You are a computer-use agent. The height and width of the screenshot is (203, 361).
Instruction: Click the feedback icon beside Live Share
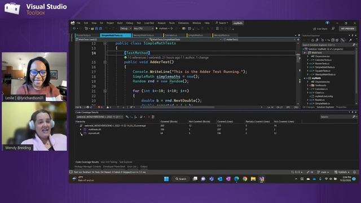coord(333,29)
